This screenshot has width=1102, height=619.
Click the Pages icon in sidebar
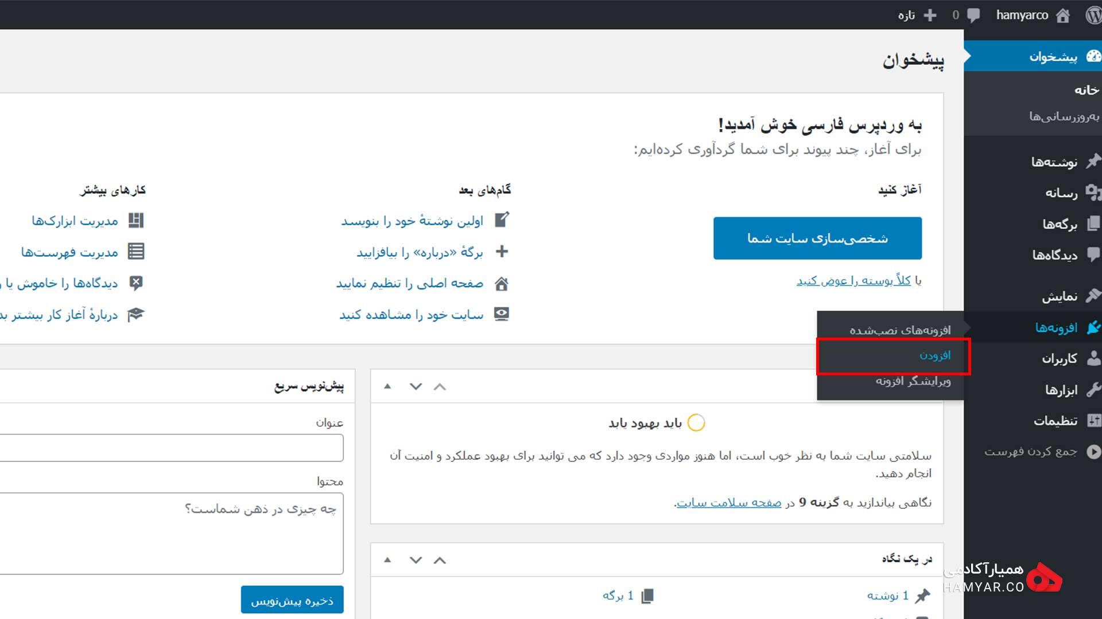click(1093, 224)
